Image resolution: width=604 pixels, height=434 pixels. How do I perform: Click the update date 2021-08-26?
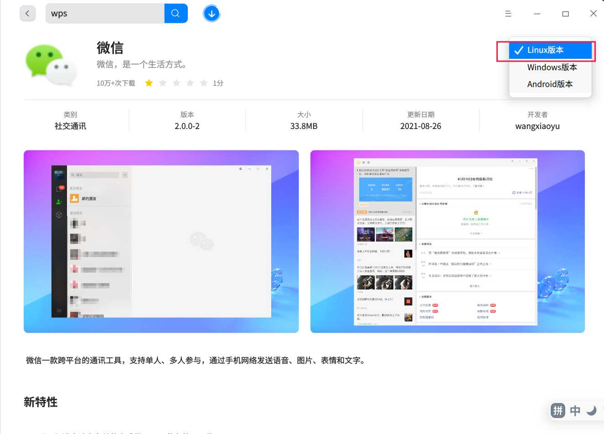coord(421,126)
